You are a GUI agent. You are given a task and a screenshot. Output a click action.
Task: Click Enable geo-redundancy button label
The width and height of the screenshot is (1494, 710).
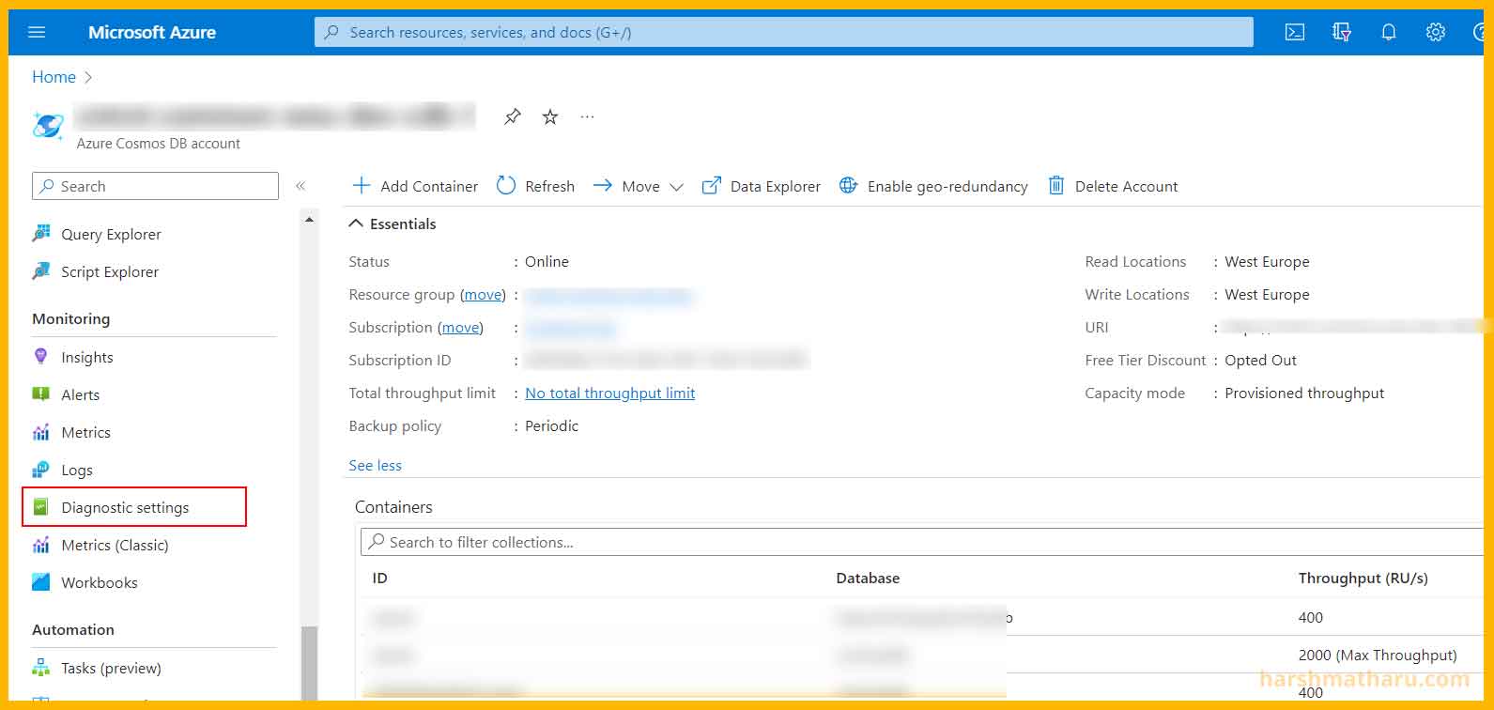click(947, 186)
